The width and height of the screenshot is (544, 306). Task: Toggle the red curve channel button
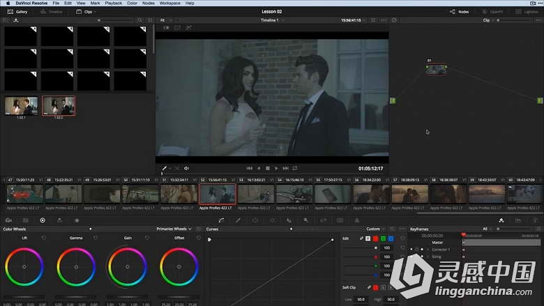pos(375,238)
